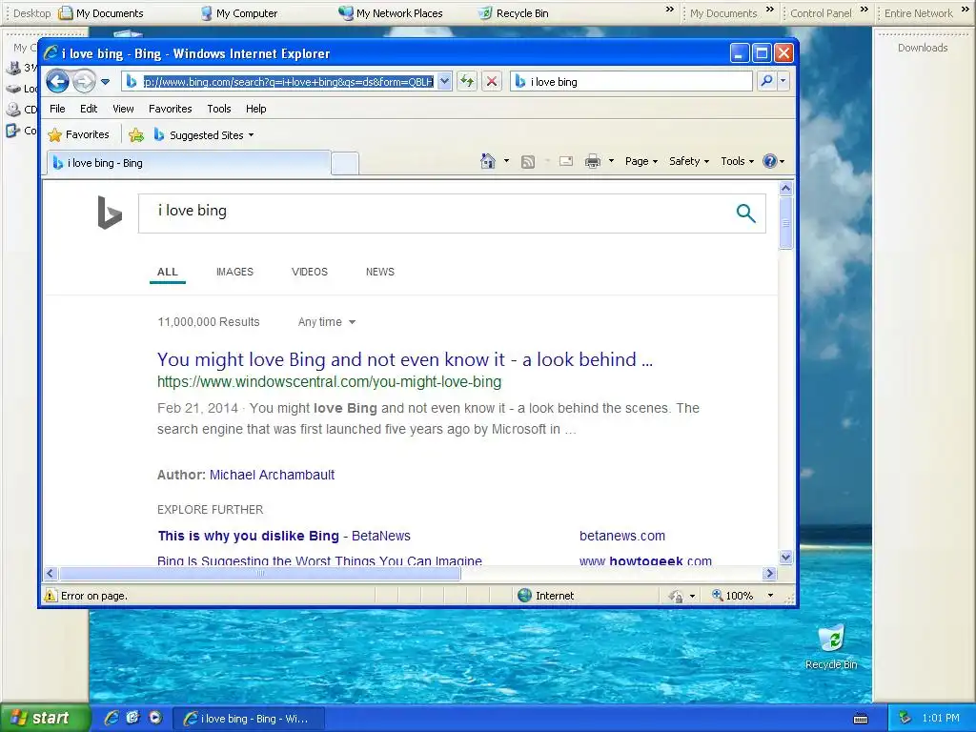The width and height of the screenshot is (976, 732).
Task: Open a new tab with the blank tab button
Action: [x=344, y=163]
